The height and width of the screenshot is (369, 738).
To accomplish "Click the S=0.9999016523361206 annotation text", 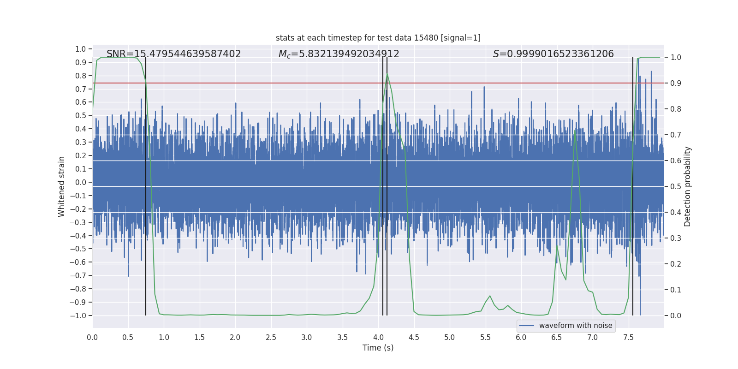I will pos(553,54).
